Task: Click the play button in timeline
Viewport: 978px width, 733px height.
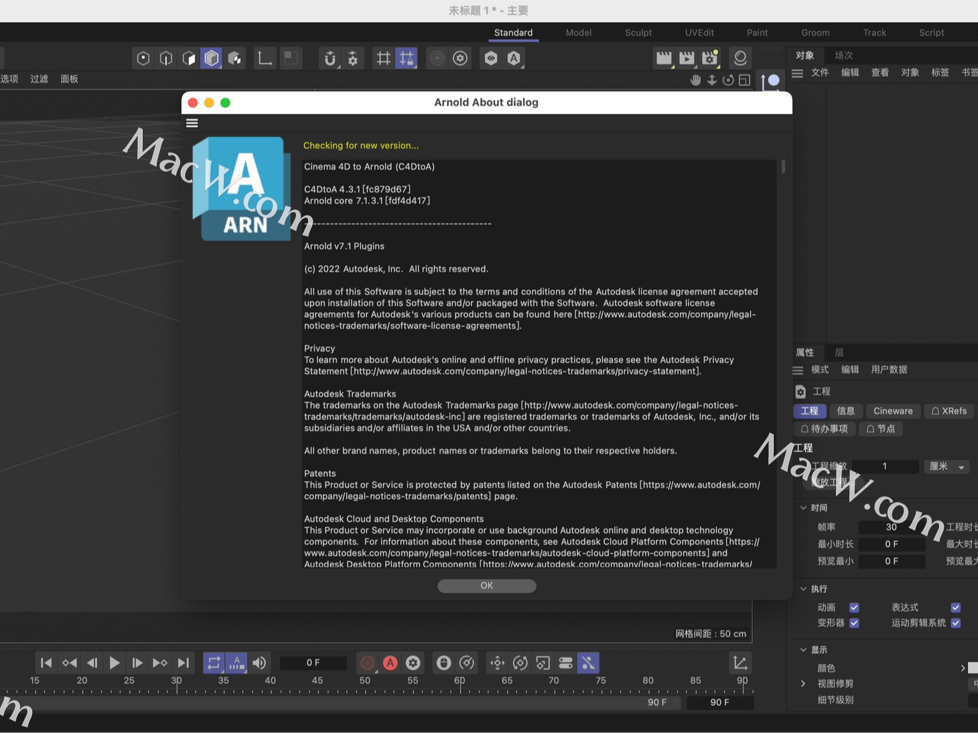Action: (115, 663)
